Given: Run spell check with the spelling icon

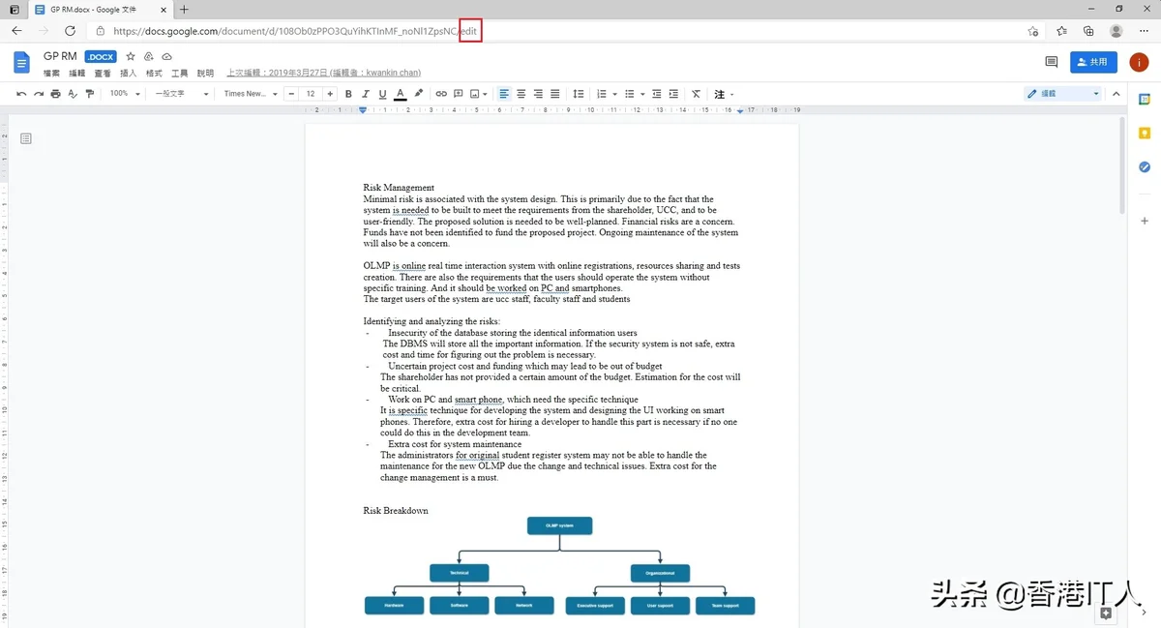Looking at the screenshot, I should (x=73, y=94).
